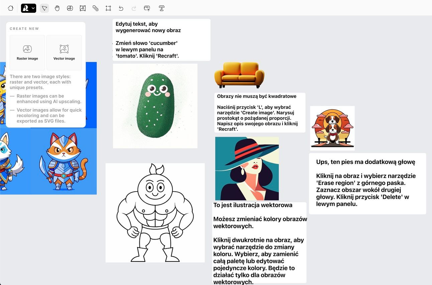
Task: Create a new Vector image
Action: (x=64, y=53)
